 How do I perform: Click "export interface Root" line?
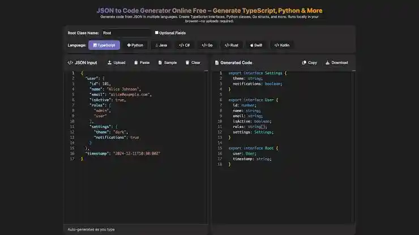click(x=253, y=148)
